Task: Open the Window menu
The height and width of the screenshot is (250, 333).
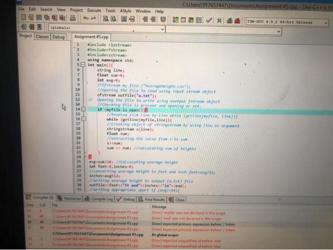Action: pyautogui.click(x=143, y=11)
